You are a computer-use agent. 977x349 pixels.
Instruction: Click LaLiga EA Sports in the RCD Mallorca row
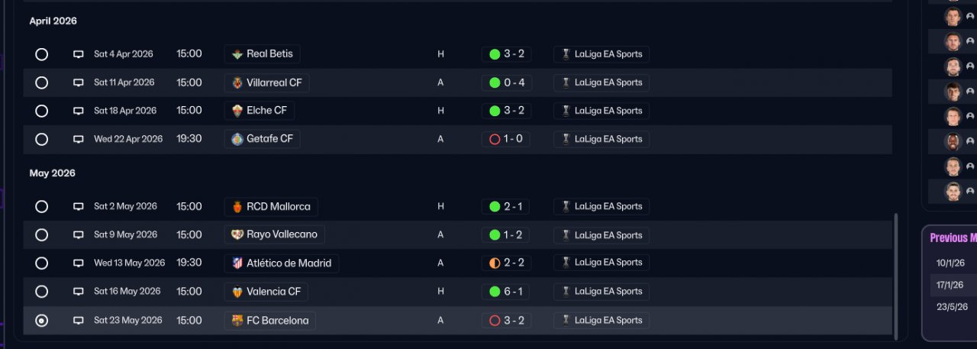[x=608, y=206]
